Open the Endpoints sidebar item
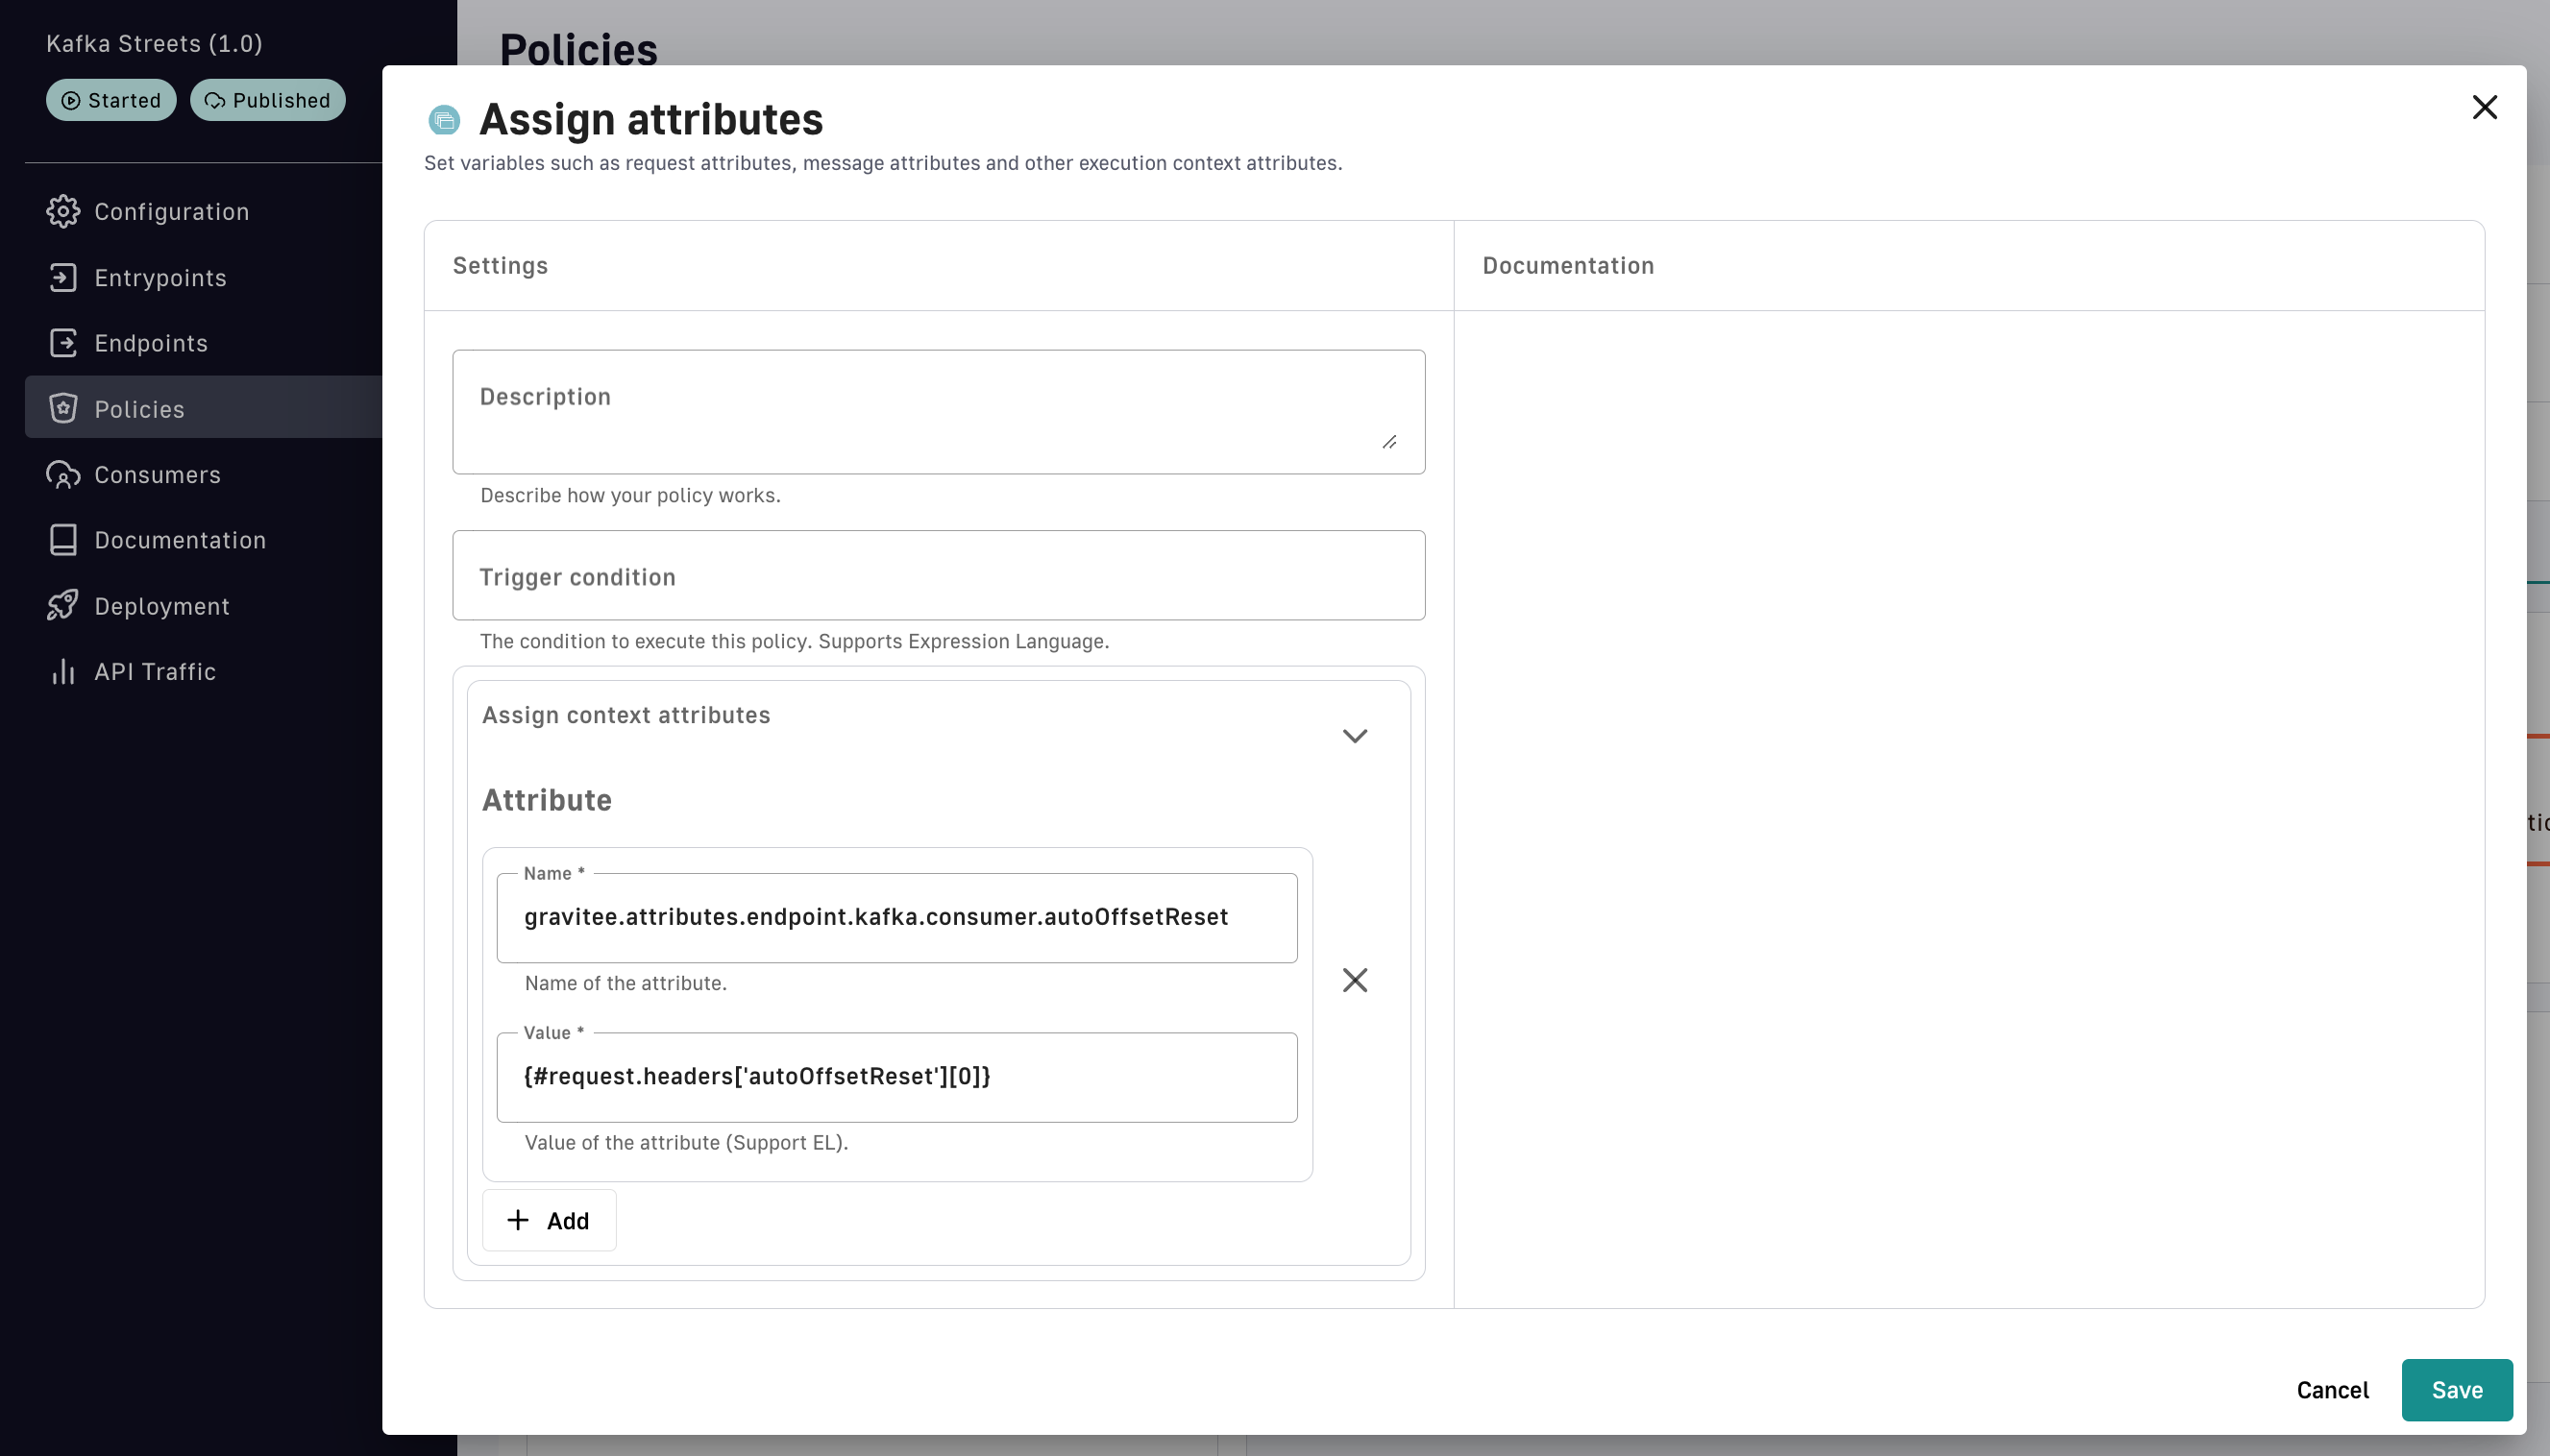 pyautogui.click(x=151, y=343)
